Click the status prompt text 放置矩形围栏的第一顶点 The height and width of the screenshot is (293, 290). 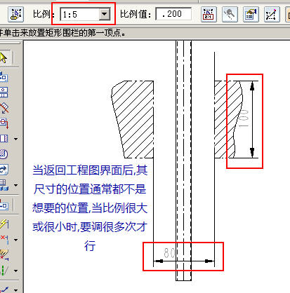pos(83,33)
